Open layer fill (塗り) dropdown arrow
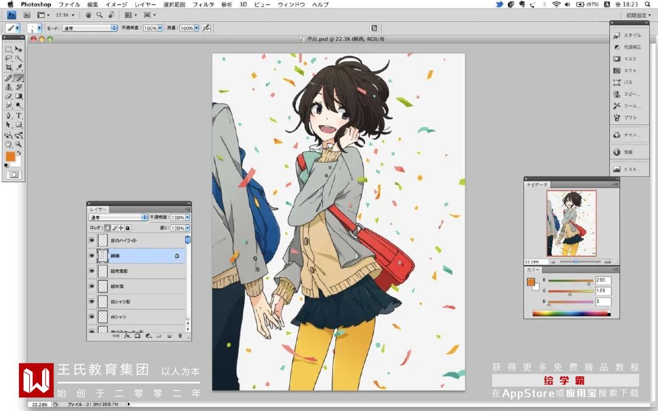This screenshot has width=658, height=411. 188,228
